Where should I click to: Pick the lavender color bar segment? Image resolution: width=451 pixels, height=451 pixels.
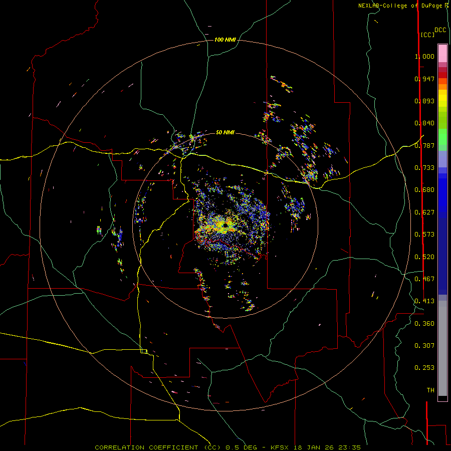(x=442, y=159)
